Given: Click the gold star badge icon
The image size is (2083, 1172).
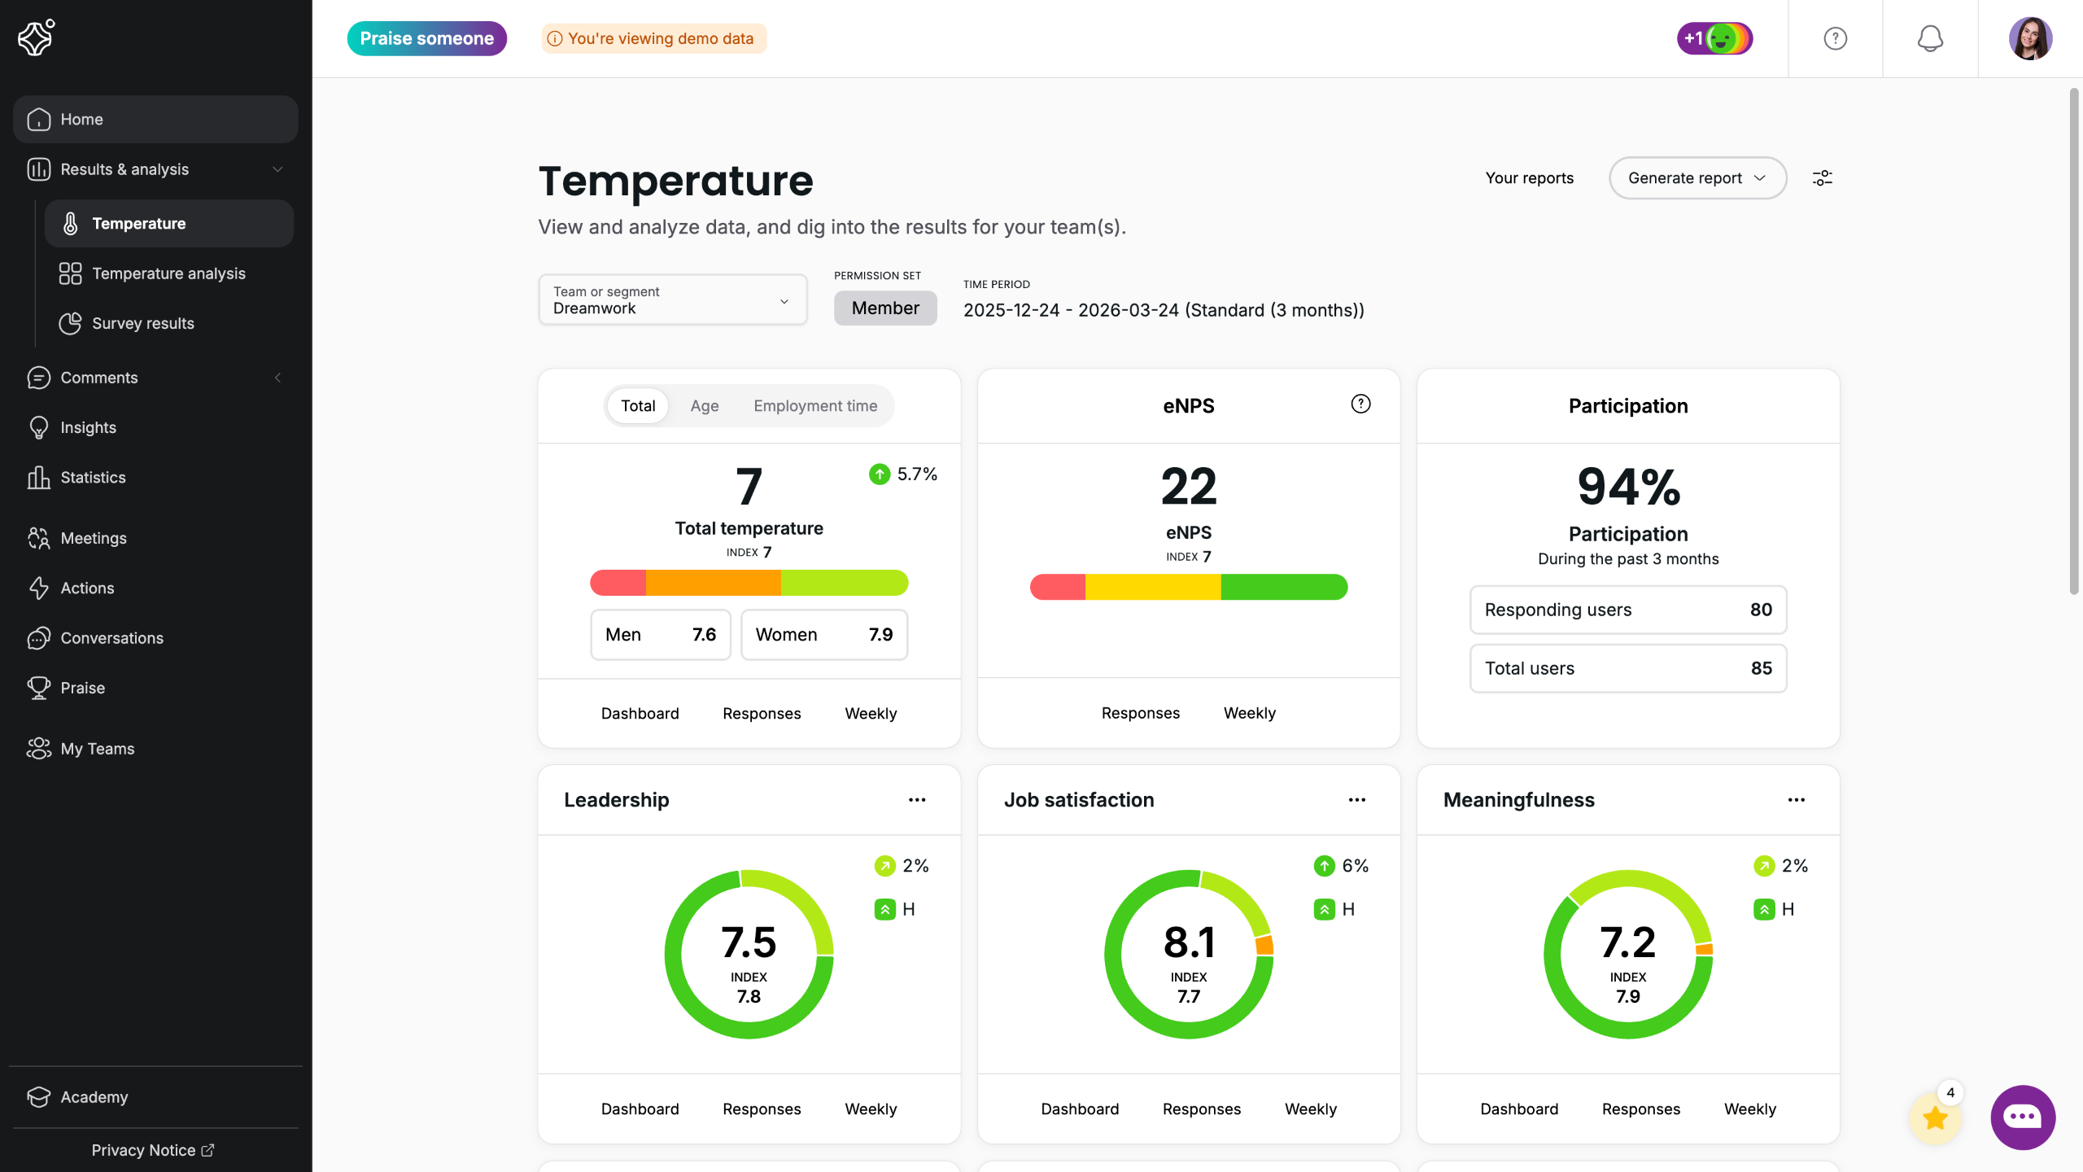Looking at the screenshot, I should click(x=1935, y=1118).
